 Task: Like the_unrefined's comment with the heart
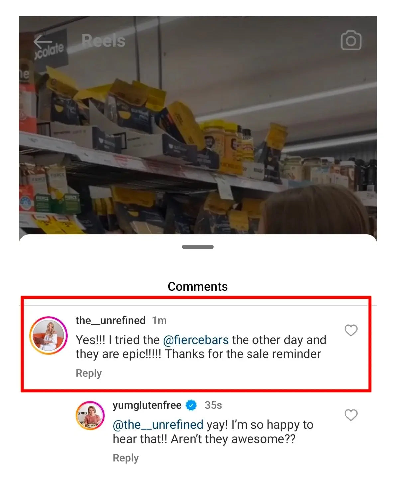pos(351,330)
